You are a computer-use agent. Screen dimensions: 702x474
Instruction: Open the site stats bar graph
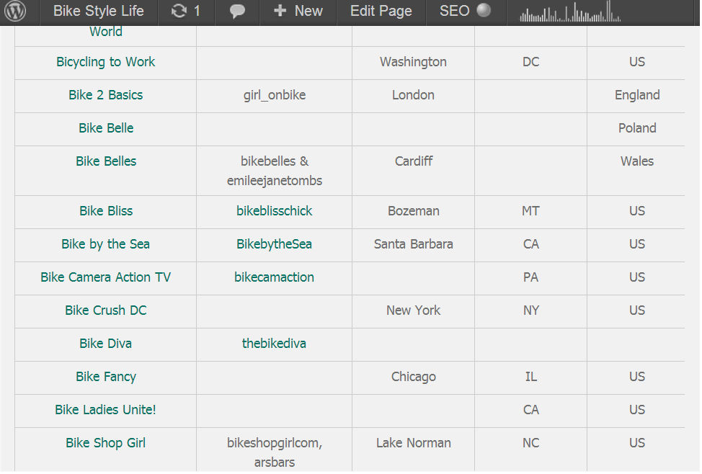[570, 12]
